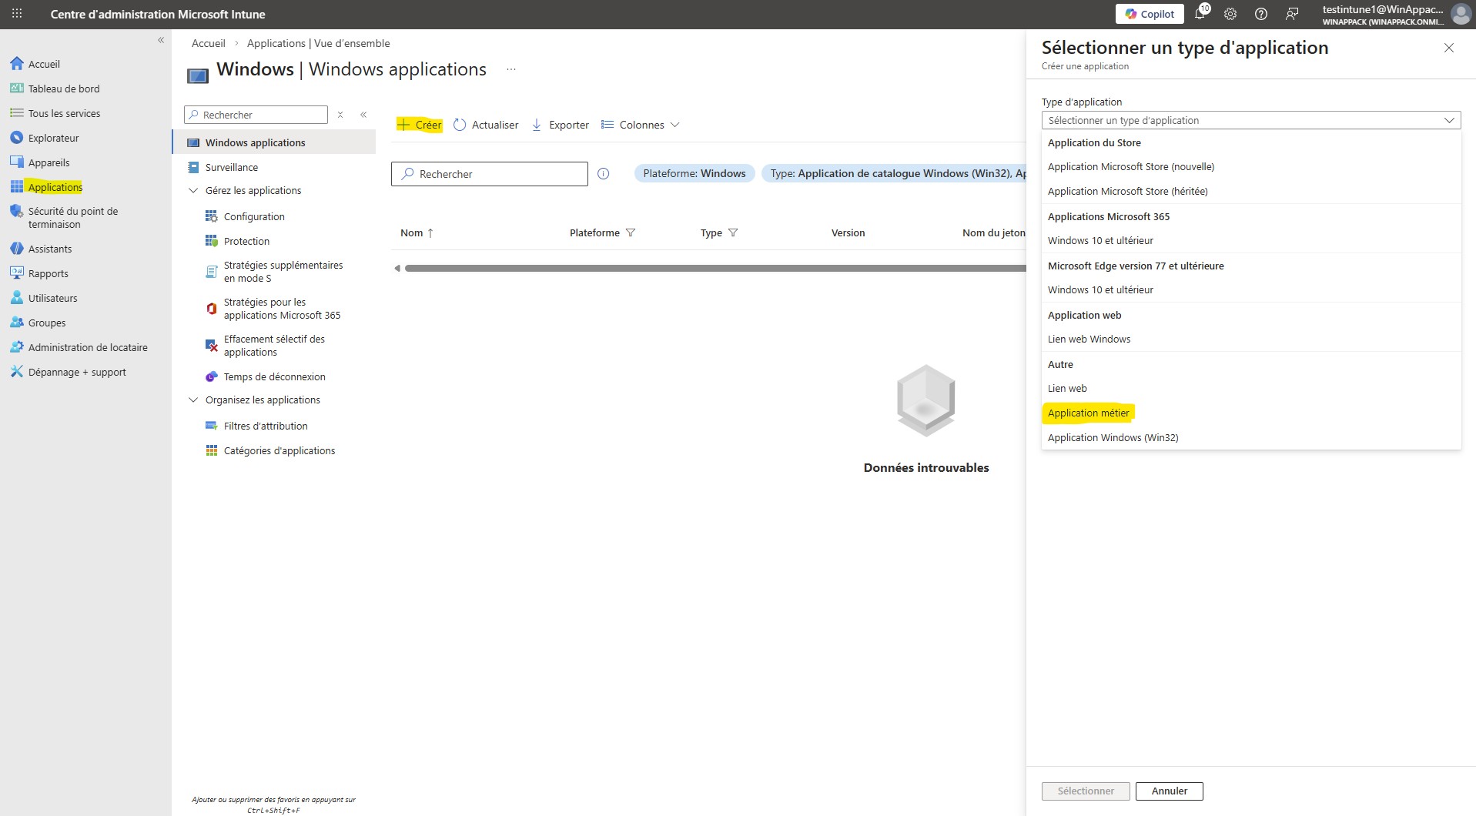Go back via the Accueil breadcrumb
This screenshot has height=816, width=1476.
208,43
